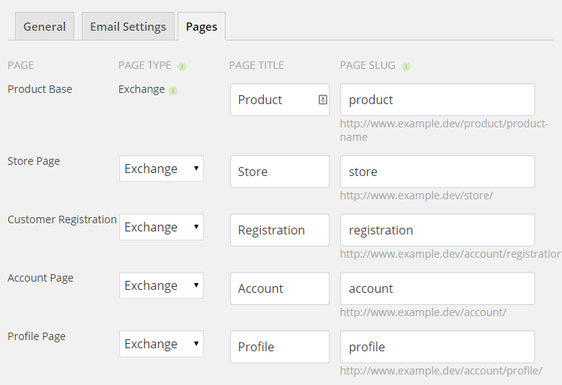Click the product URL preview text

pyautogui.click(x=444, y=130)
